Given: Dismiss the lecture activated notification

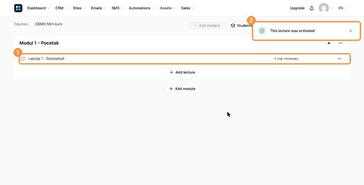Looking at the screenshot, I should click(x=351, y=31).
